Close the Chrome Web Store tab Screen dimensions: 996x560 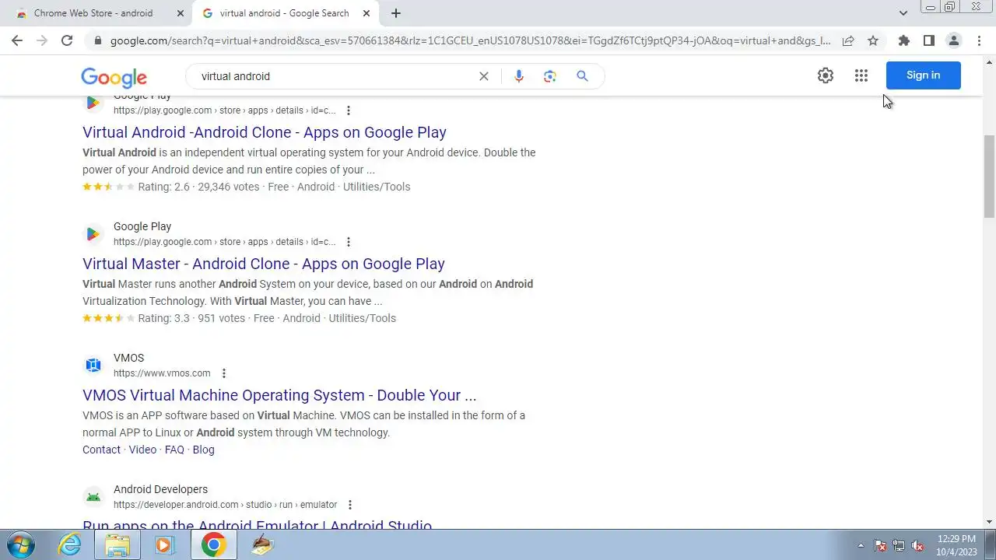pos(181,13)
